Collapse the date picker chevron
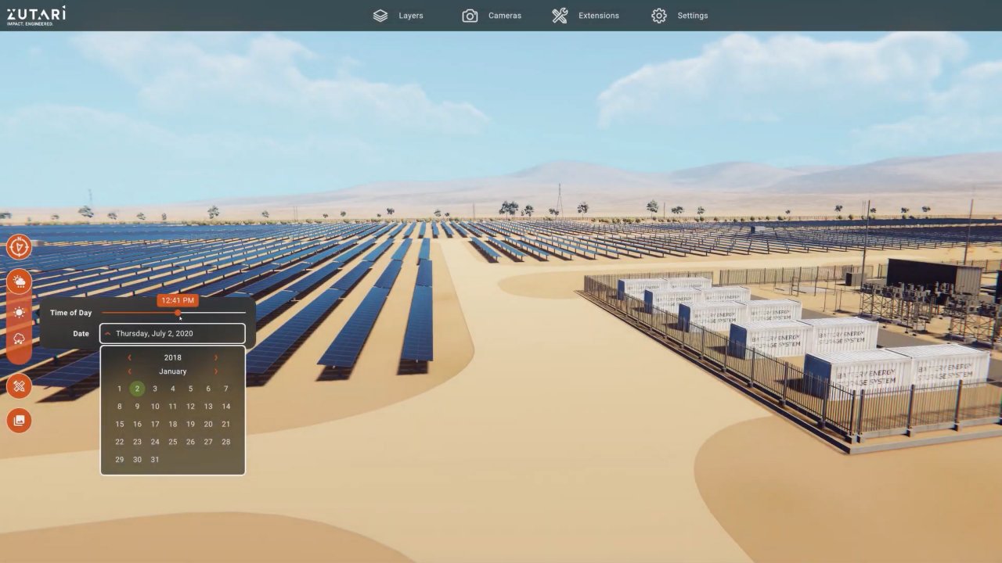 pos(108,333)
